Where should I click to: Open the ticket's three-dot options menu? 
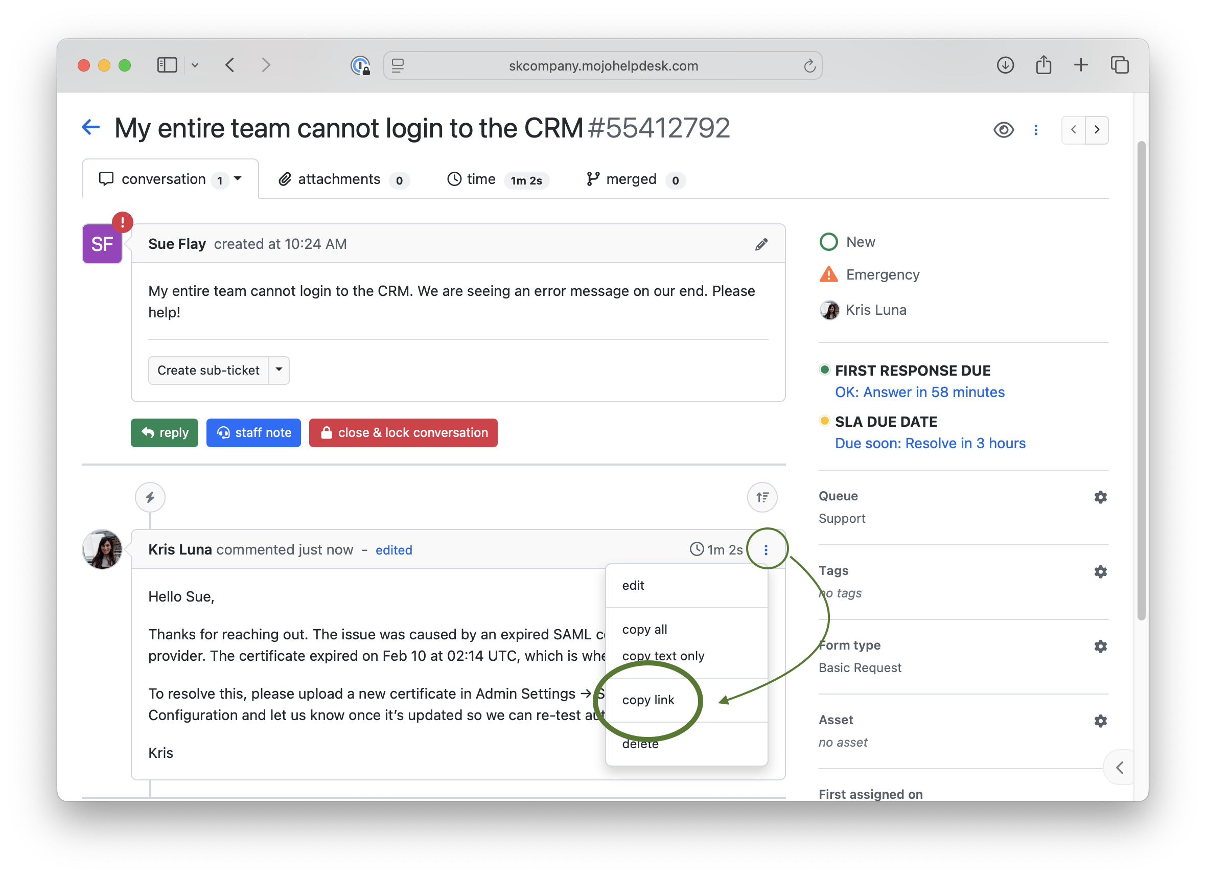pos(1035,130)
